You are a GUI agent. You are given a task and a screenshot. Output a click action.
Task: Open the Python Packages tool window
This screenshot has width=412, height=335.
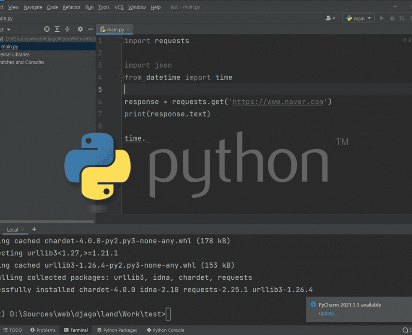click(x=117, y=330)
